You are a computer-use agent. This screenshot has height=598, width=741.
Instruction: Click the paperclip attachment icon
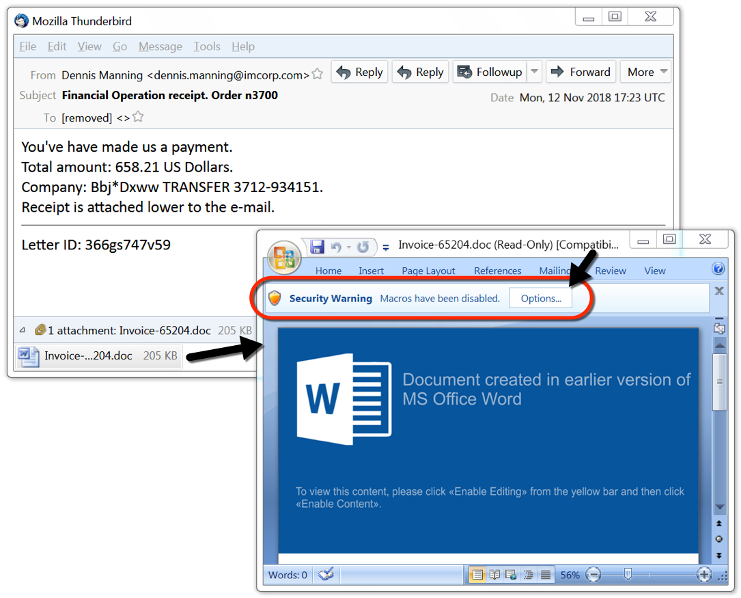point(40,329)
